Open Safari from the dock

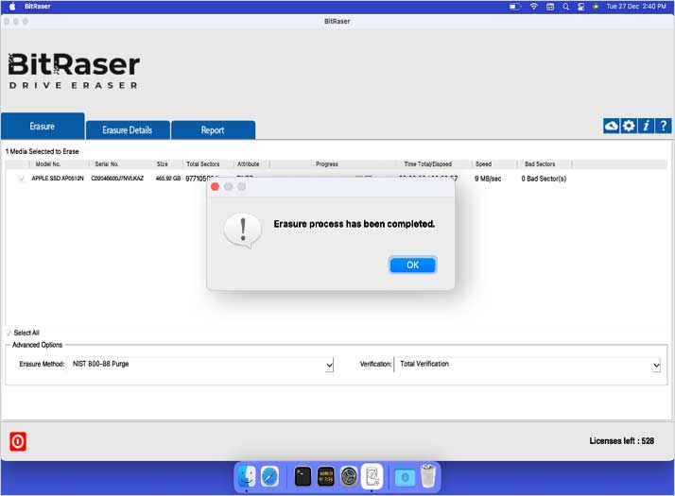(270, 477)
